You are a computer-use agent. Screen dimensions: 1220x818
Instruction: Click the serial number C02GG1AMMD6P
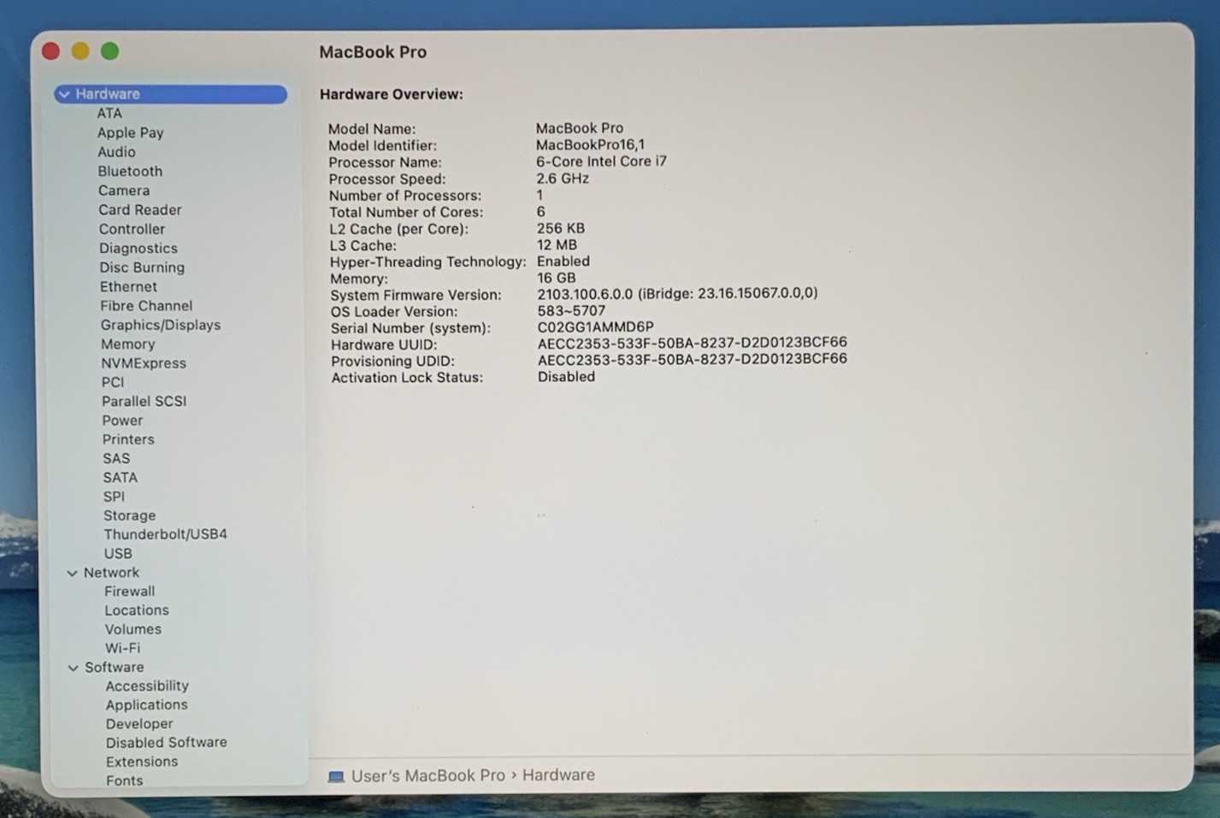click(595, 327)
